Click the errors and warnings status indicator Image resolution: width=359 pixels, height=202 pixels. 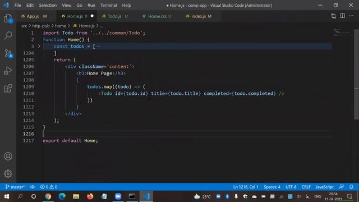pyautogui.click(x=49, y=187)
